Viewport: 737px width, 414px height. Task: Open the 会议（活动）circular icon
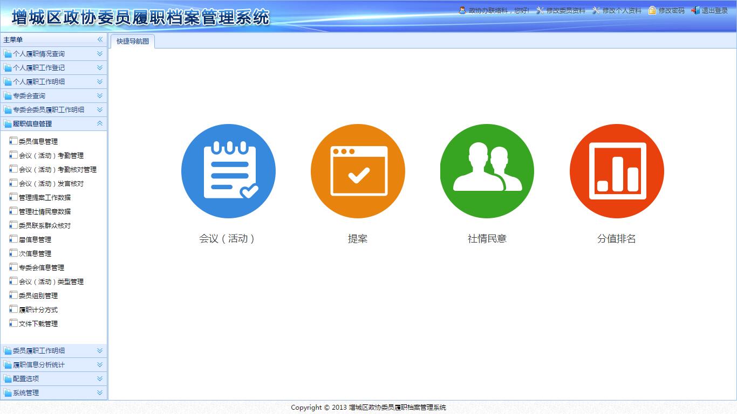coord(228,171)
